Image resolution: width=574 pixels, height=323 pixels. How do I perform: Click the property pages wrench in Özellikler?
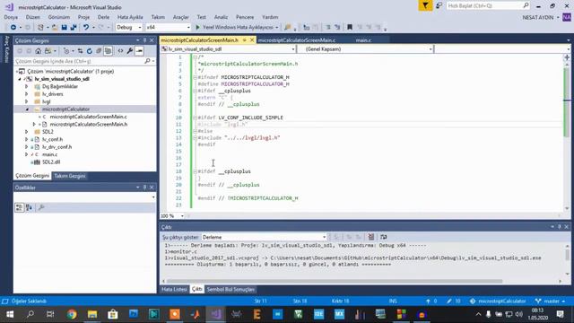pos(41,208)
